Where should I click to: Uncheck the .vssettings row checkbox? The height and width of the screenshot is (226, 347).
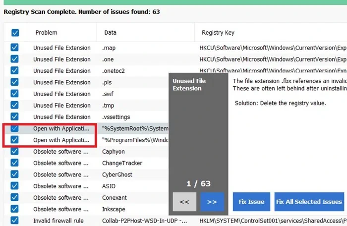pos(14,116)
